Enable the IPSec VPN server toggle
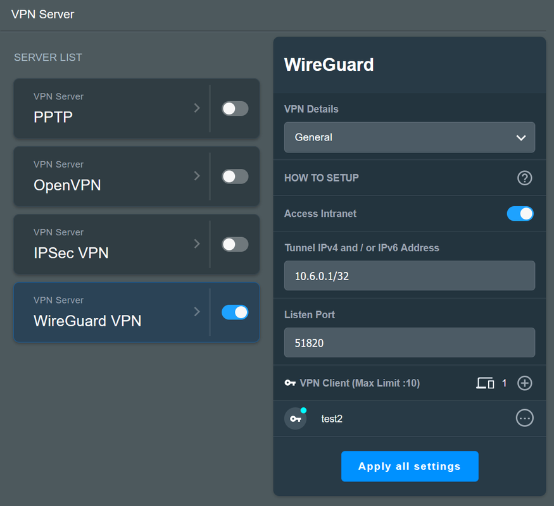 click(235, 244)
